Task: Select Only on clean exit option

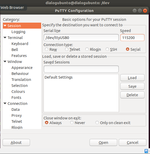Action: [97, 123]
